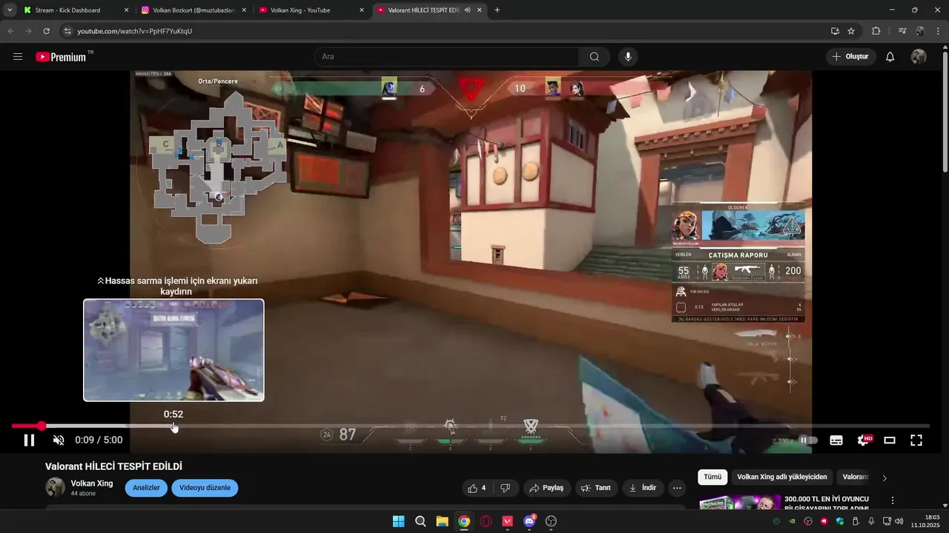Click the Valorant HİLECİ TESPİT EDİLDİ title

[x=113, y=466]
